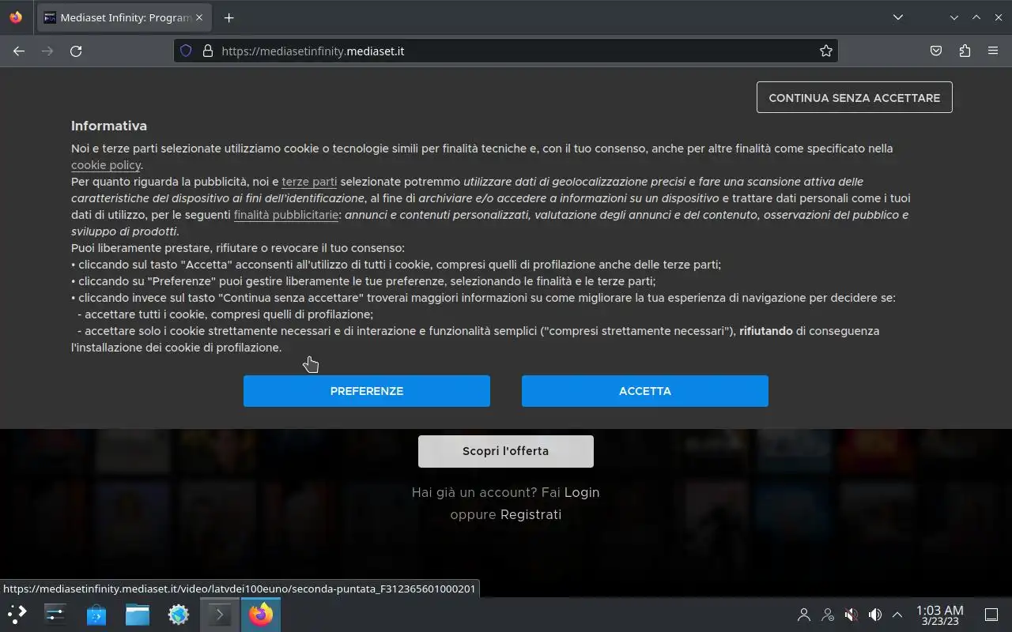The width and height of the screenshot is (1012, 632).
Task: Open the list all tabs chevron
Action: 898,17
